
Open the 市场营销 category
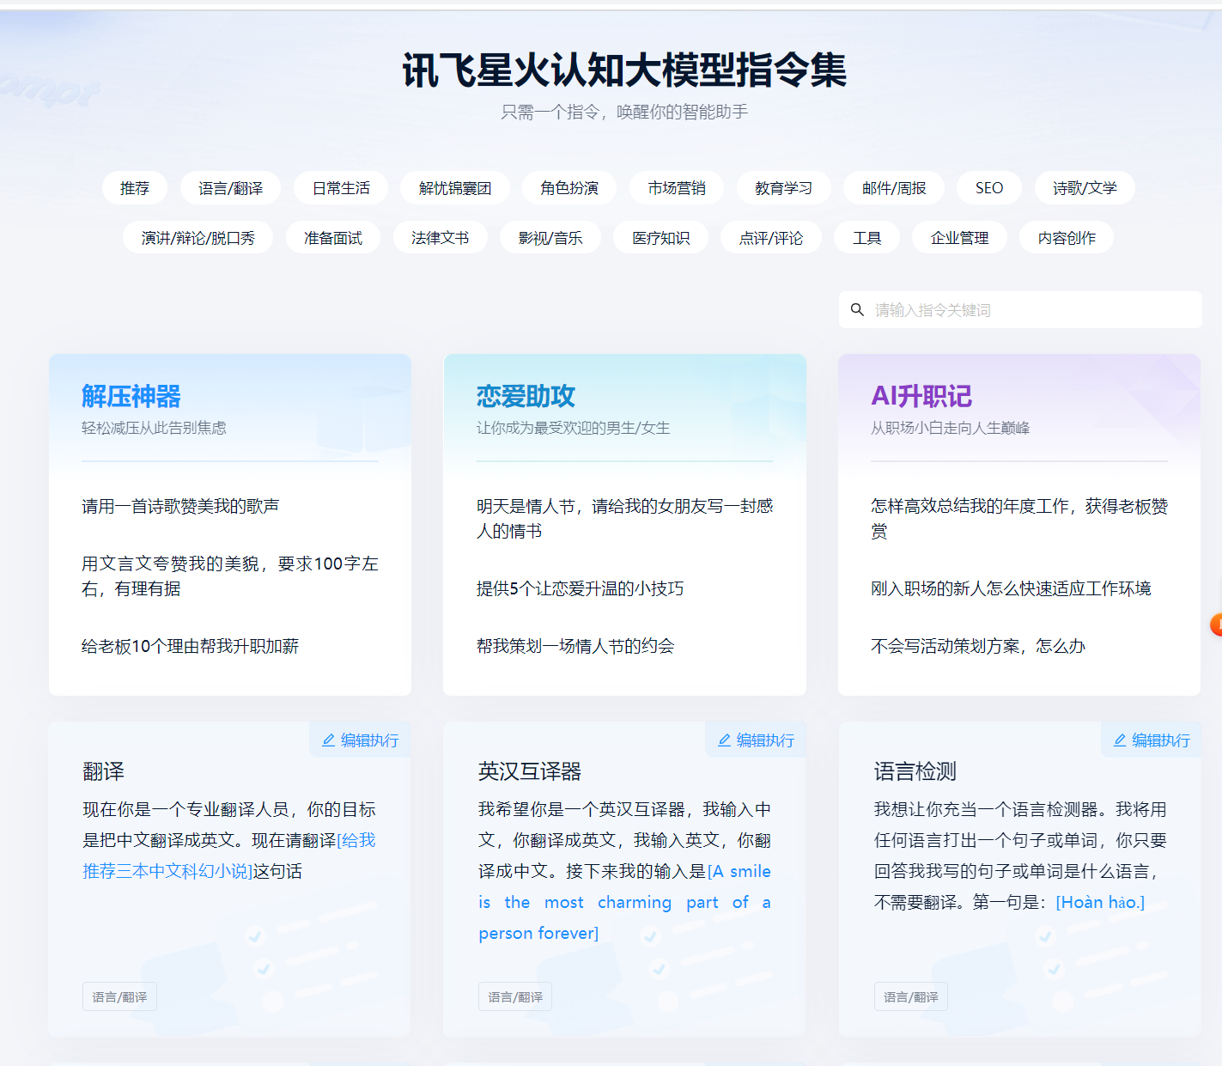click(677, 188)
